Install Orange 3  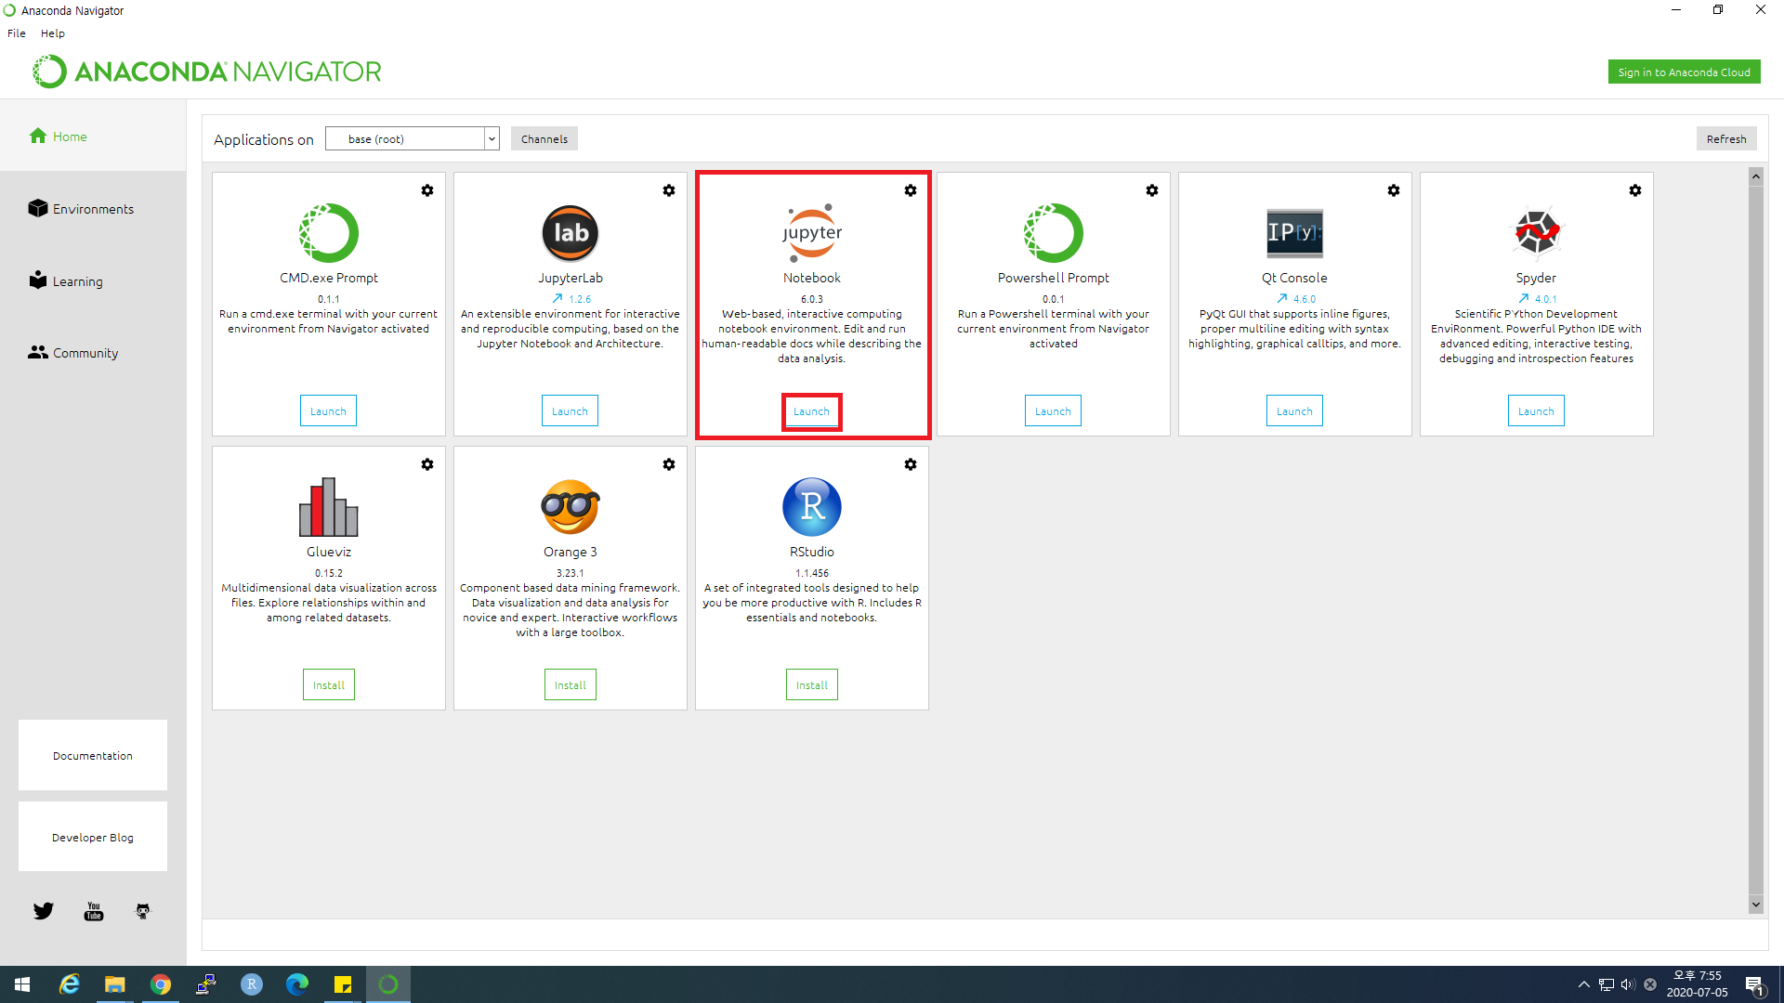click(571, 685)
